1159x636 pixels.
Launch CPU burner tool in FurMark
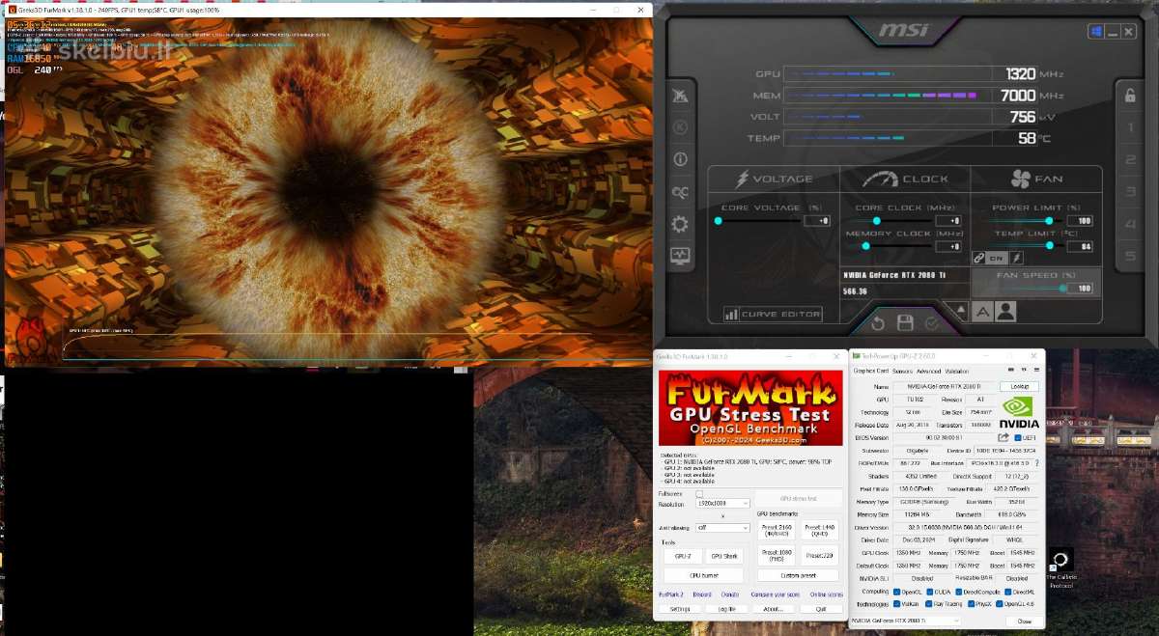704,575
